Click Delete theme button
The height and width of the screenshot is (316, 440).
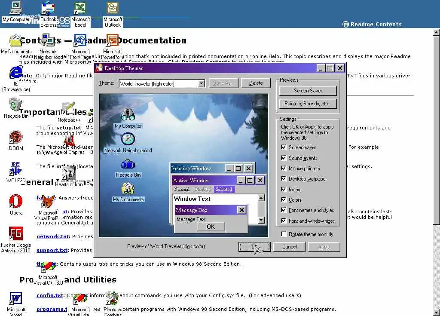(256, 83)
